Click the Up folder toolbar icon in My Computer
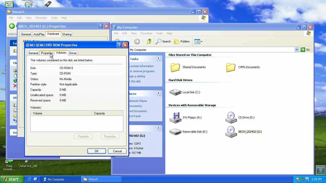 (x=149, y=41)
